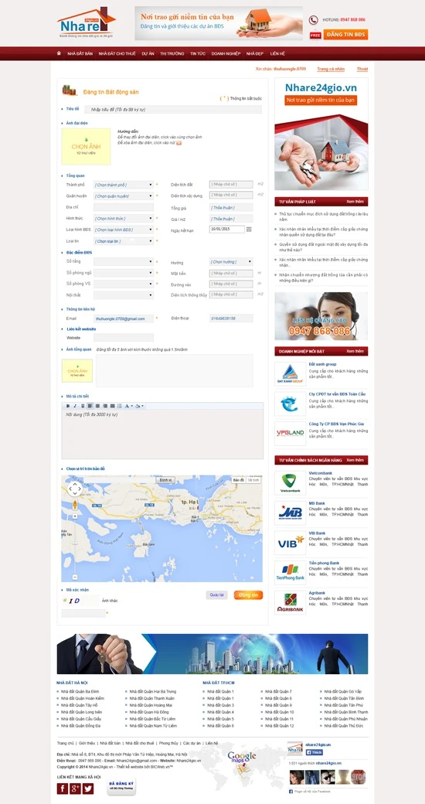The height and width of the screenshot is (804, 425).
Task: Open the Đất xanh group logo
Action: point(291,374)
